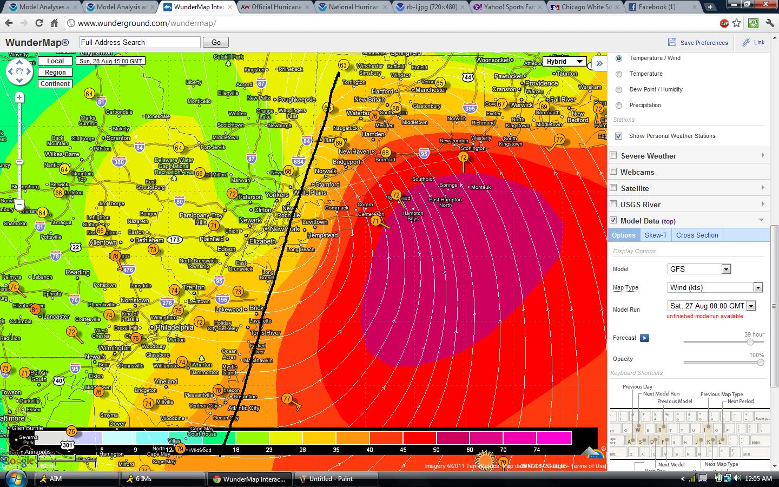Image resolution: width=779 pixels, height=487 pixels.
Task: Click the map zoom level slider handle
Action: tap(19, 162)
